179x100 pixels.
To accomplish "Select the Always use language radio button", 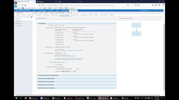I will click(x=55, y=71).
